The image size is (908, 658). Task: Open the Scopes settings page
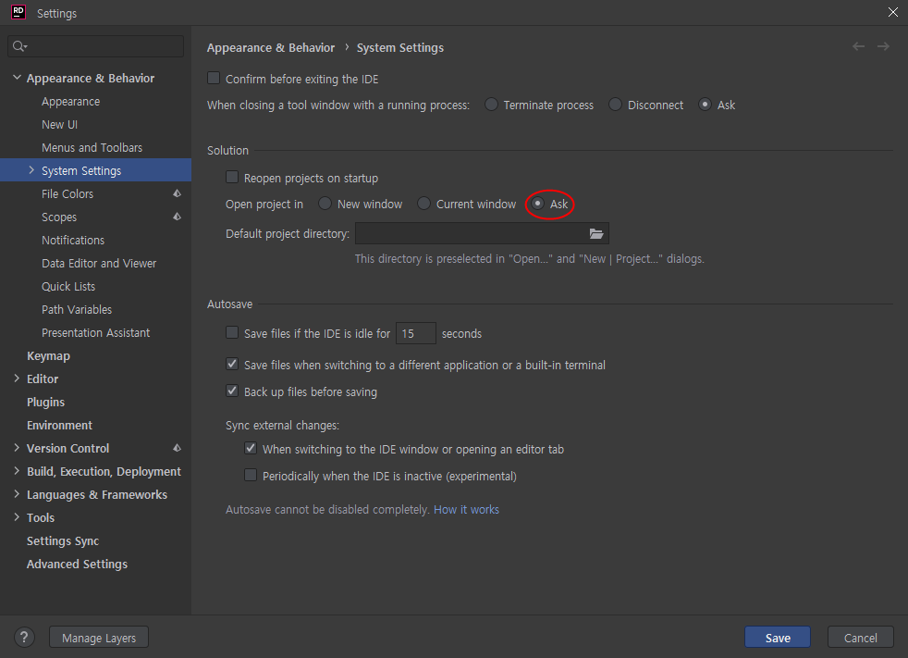(59, 217)
